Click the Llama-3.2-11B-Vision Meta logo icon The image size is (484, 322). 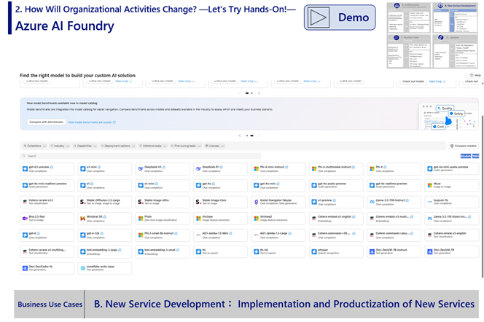429,219
